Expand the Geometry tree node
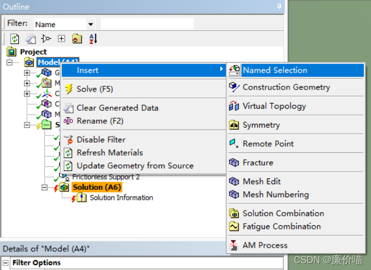 pos(27,73)
